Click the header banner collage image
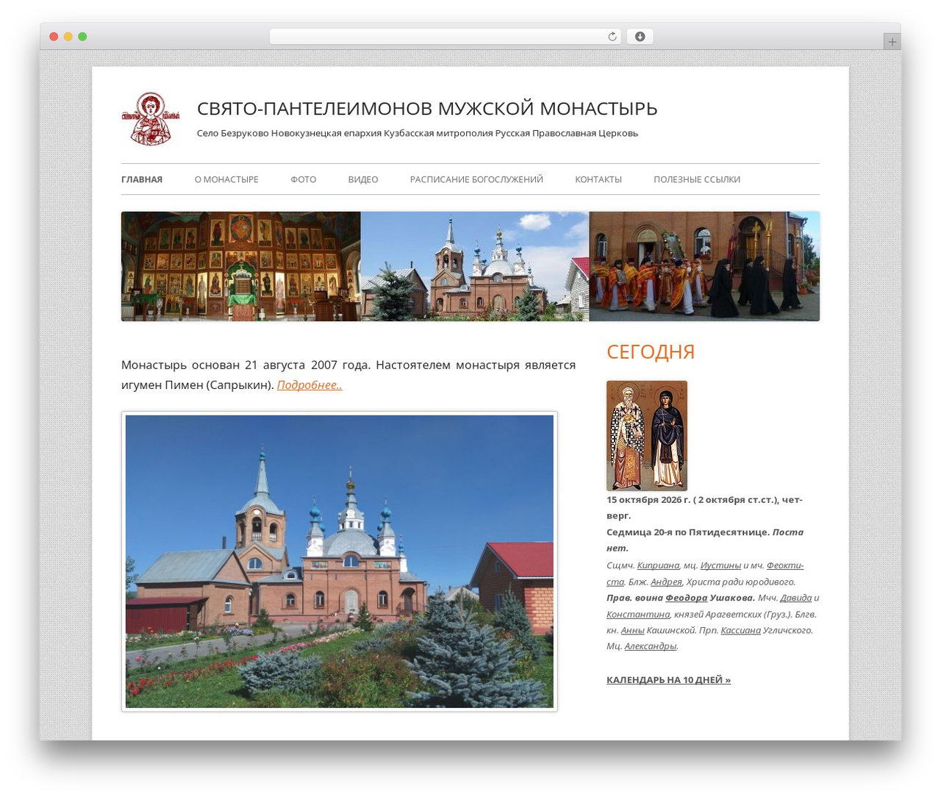This screenshot has width=941, height=797. (x=470, y=266)
